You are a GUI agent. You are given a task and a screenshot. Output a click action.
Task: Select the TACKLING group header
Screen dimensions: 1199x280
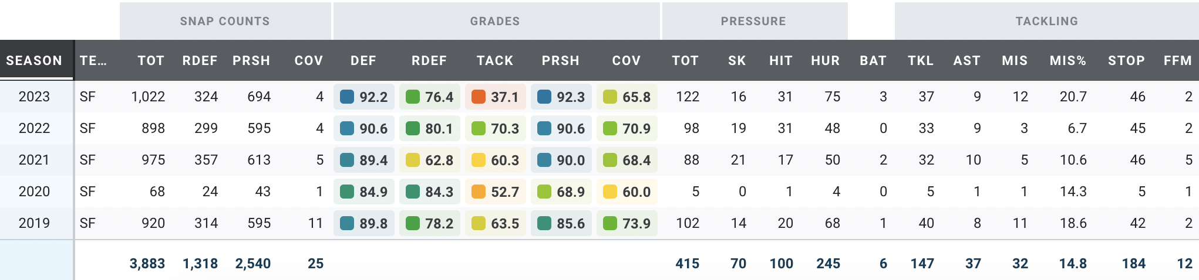1047,21
